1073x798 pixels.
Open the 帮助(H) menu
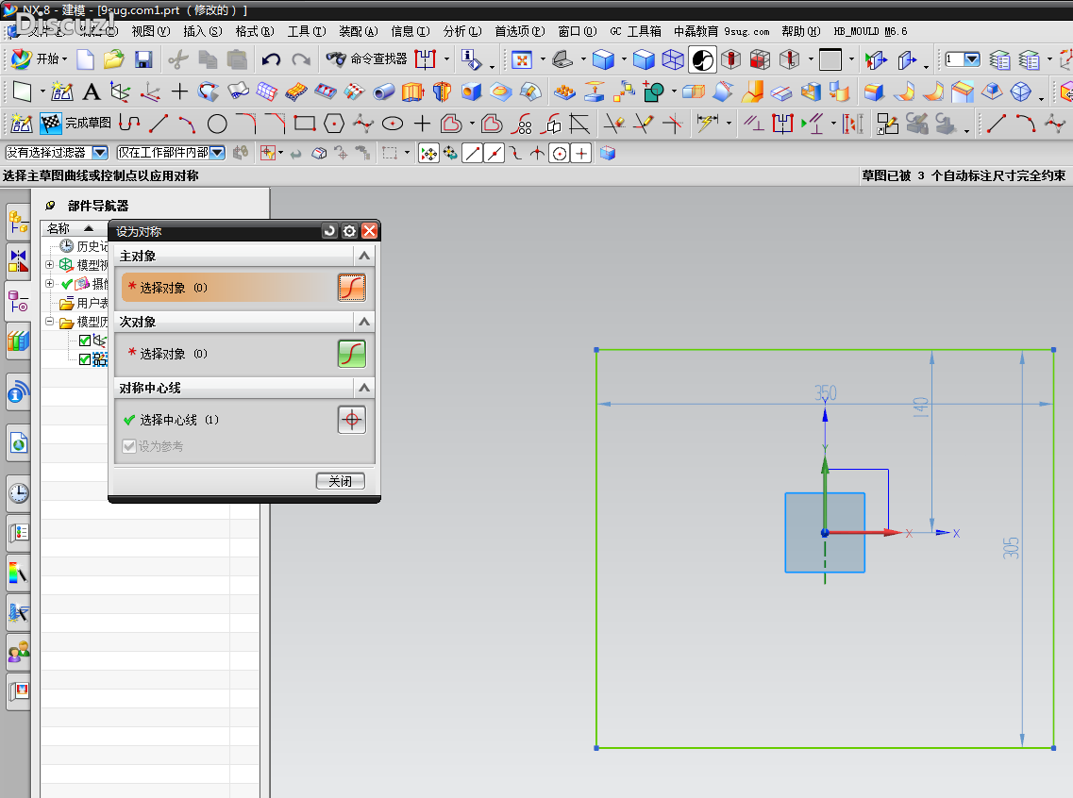(801, 31)
